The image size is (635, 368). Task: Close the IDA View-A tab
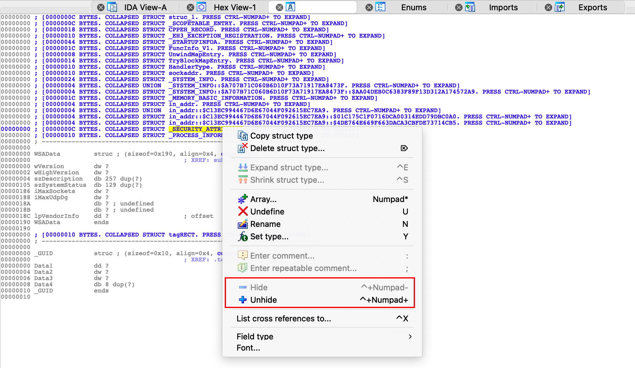101,7
